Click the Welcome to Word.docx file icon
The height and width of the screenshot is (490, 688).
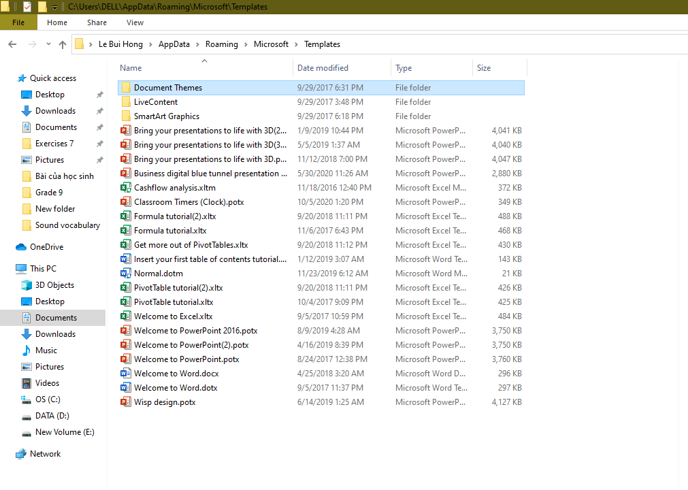126,374
